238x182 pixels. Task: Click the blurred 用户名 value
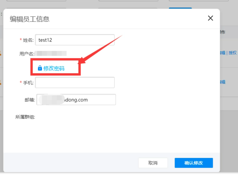click(51, 53)
